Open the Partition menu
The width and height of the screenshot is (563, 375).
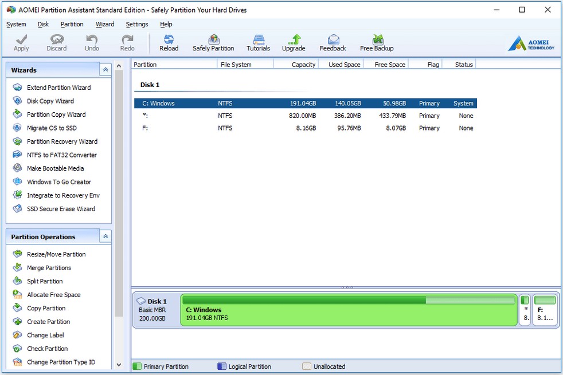(x=72, y=24)
